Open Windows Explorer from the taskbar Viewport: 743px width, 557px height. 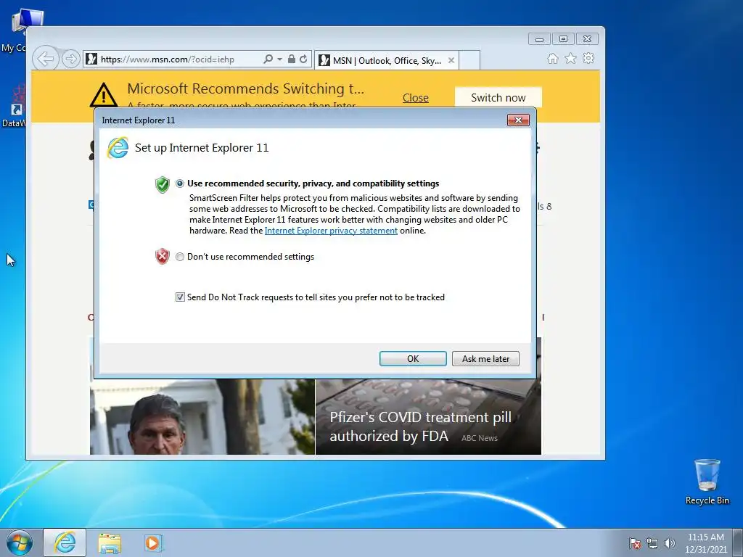[x=110, y=542]
